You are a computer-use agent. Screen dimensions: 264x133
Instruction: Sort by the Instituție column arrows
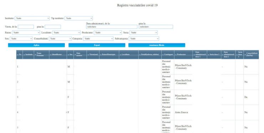coord(24,55)
